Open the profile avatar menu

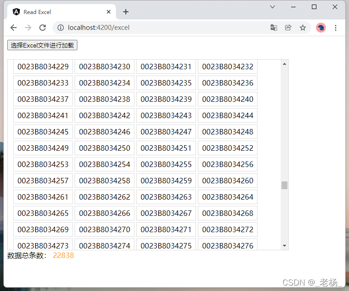tap(321, 28)
